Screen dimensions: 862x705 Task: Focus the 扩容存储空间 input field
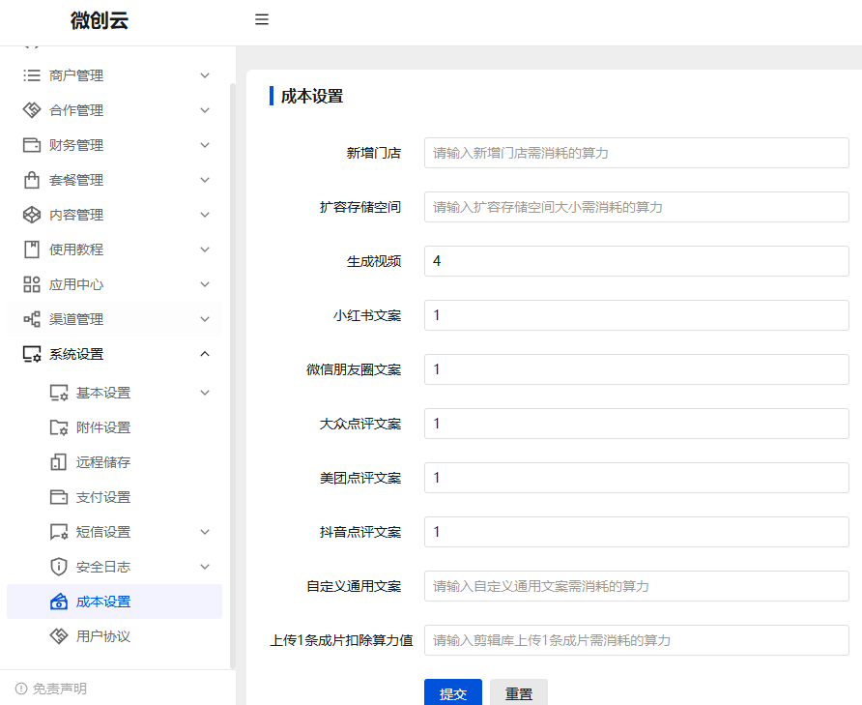[637, 207]
